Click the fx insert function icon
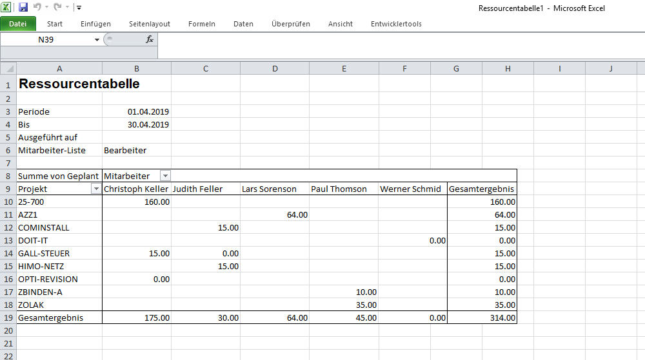645x360 pixels. coord(150,39)
